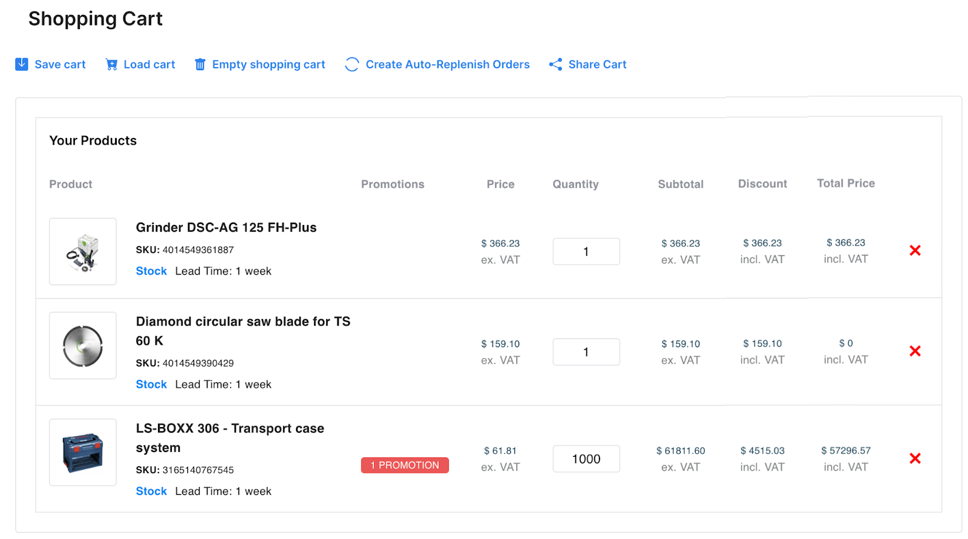The image size is (968, 539).
Task: Select Save cart link
Action: [x=60, y=64]
